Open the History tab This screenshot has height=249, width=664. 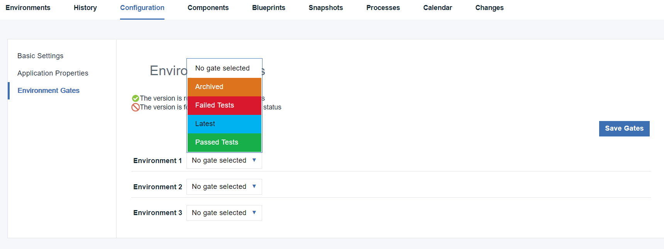click(85, 8)
